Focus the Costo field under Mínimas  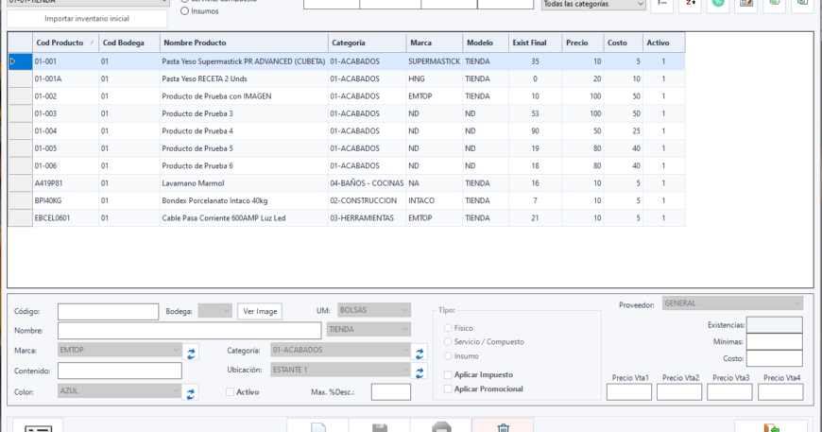[x=775, y=358]
